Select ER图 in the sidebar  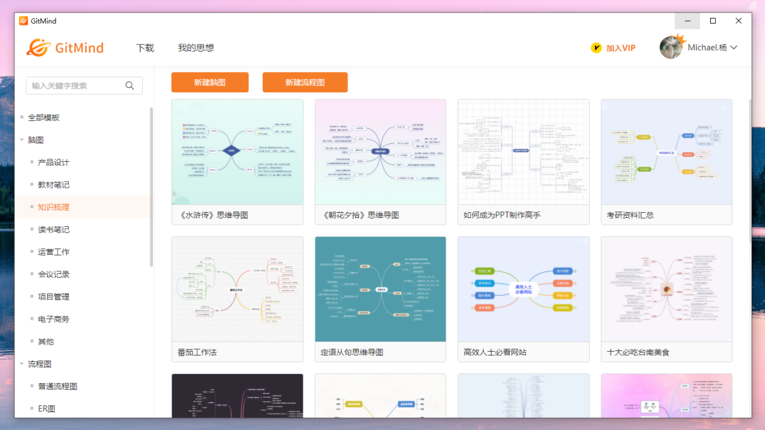[47, 409]
